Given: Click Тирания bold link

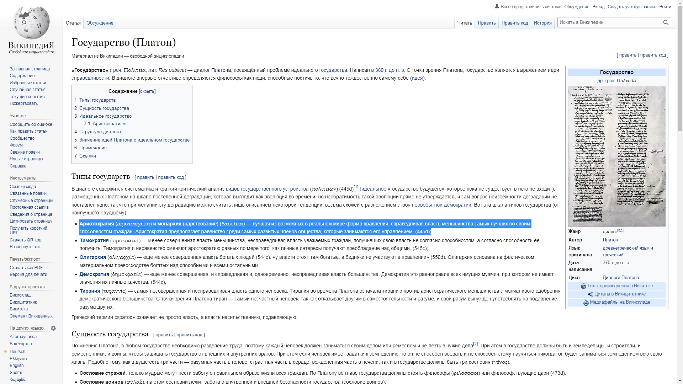Looking at the screenshot, I should click(90, 291).
